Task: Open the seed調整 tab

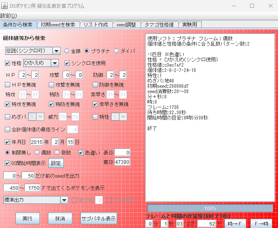Action: coord(126,25)
